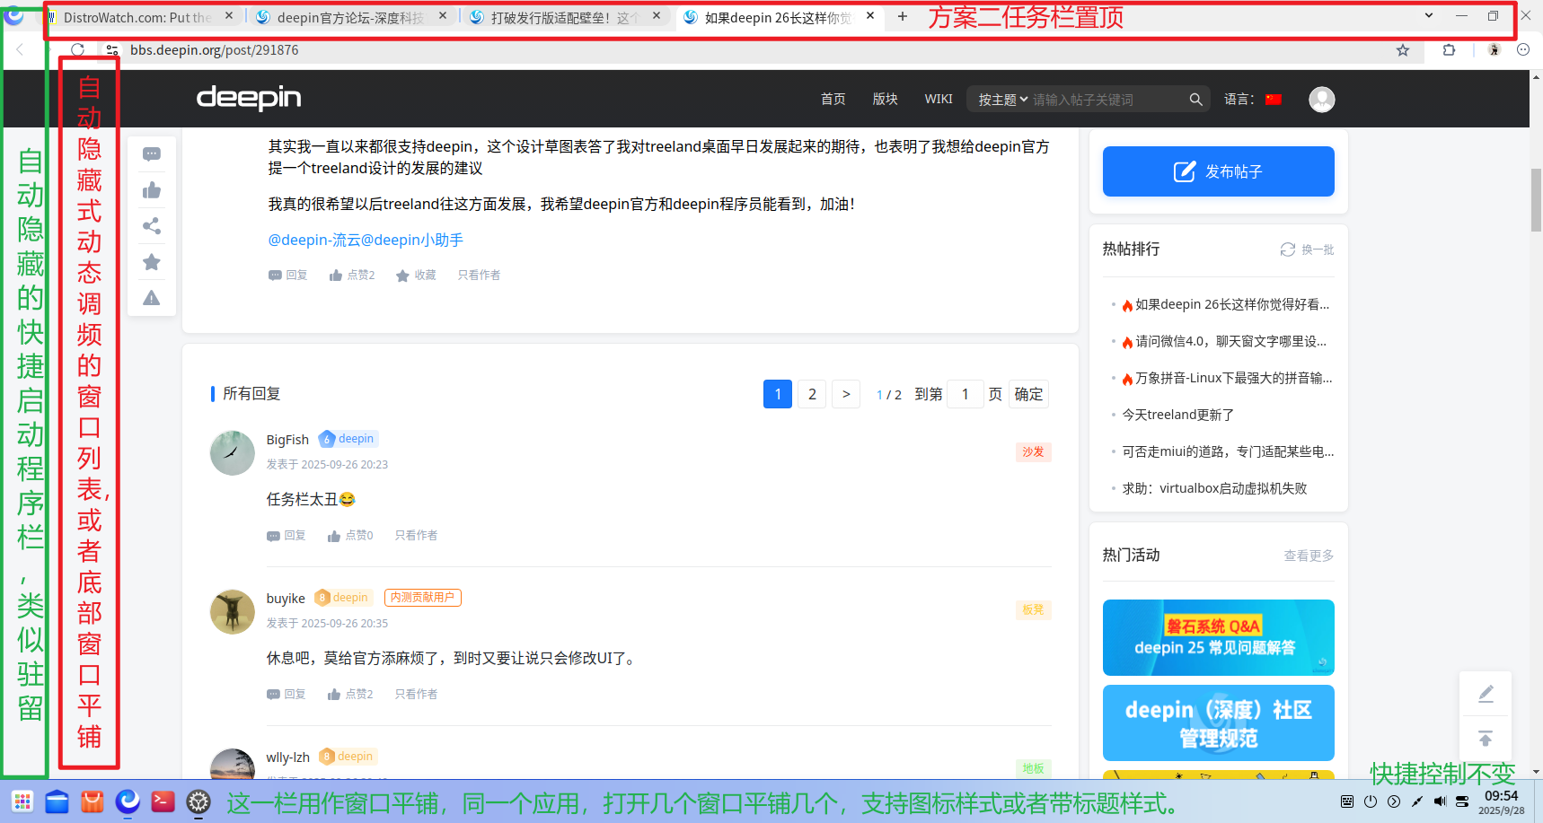Expand the 按主题 search type dropdown
The height and width of the screenshot is (823, 1543).
tap(1002, 100)
